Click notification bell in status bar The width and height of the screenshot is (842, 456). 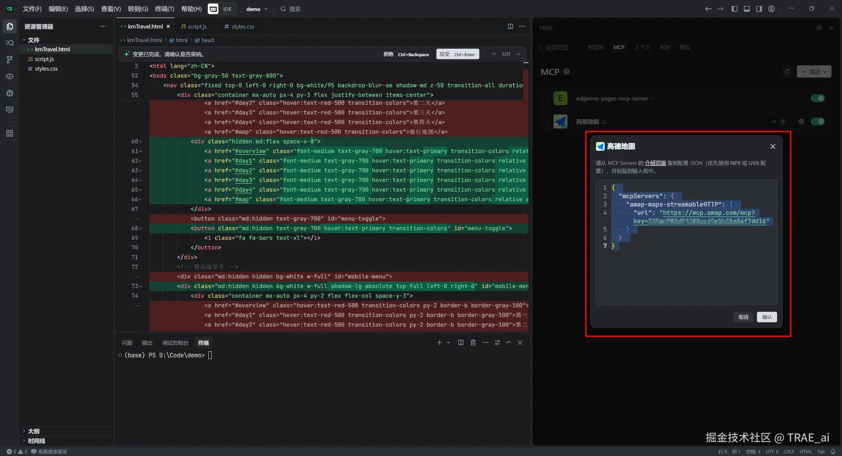(x=833, y=452)
